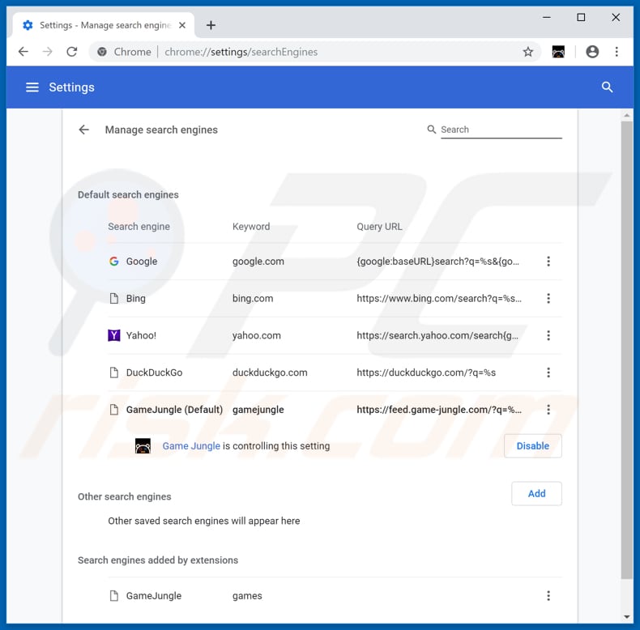Go back from Manage search engines

point(83,130)
